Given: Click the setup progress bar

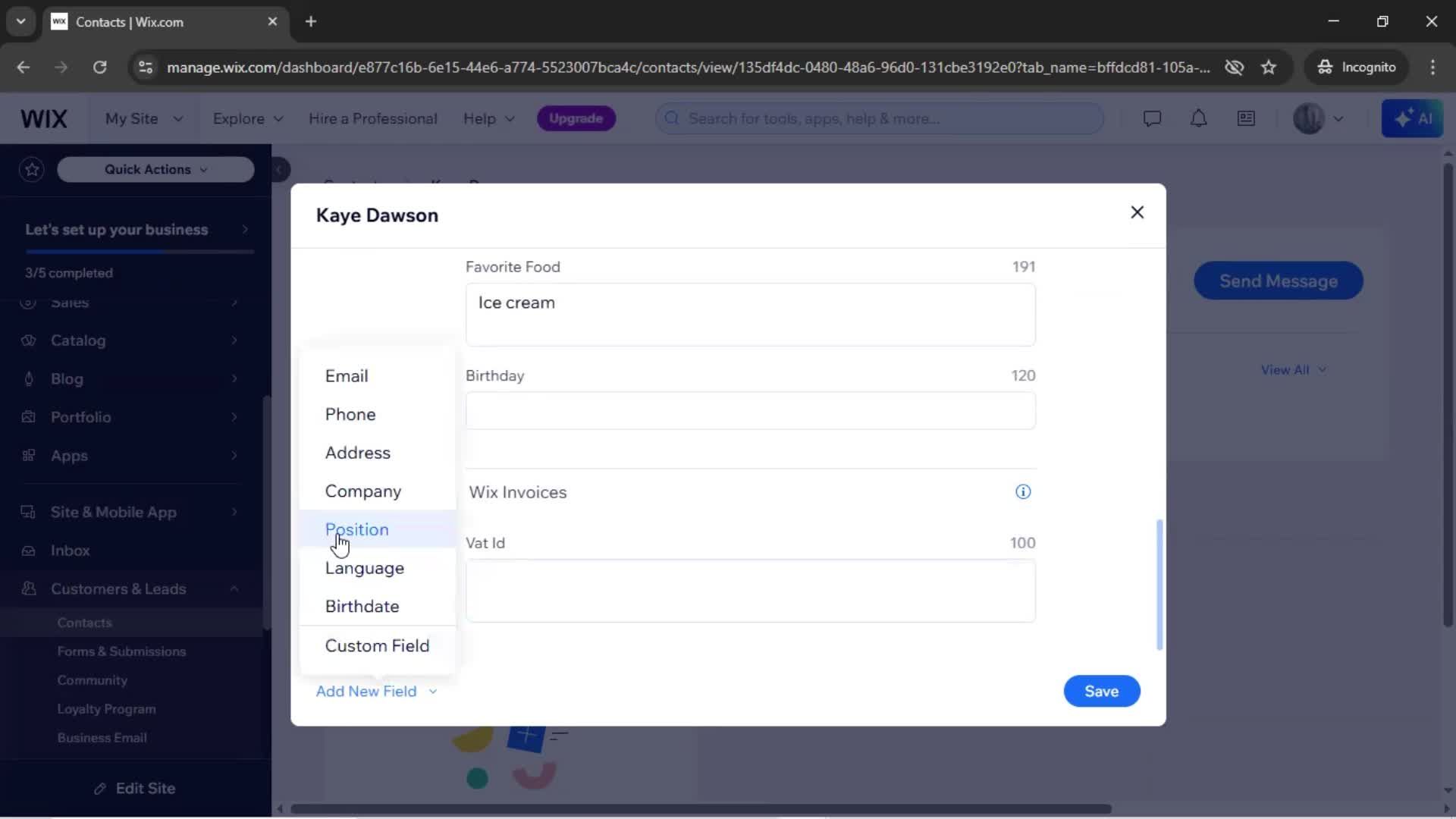Looking at the screenshot, I should [140, 252].
